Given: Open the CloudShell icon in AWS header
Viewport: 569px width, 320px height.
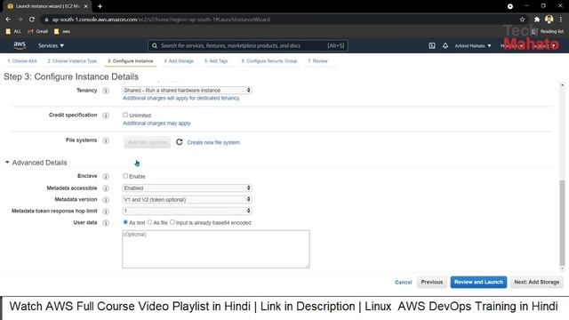Looking at the screenshot, I should (x=432, y=45).
